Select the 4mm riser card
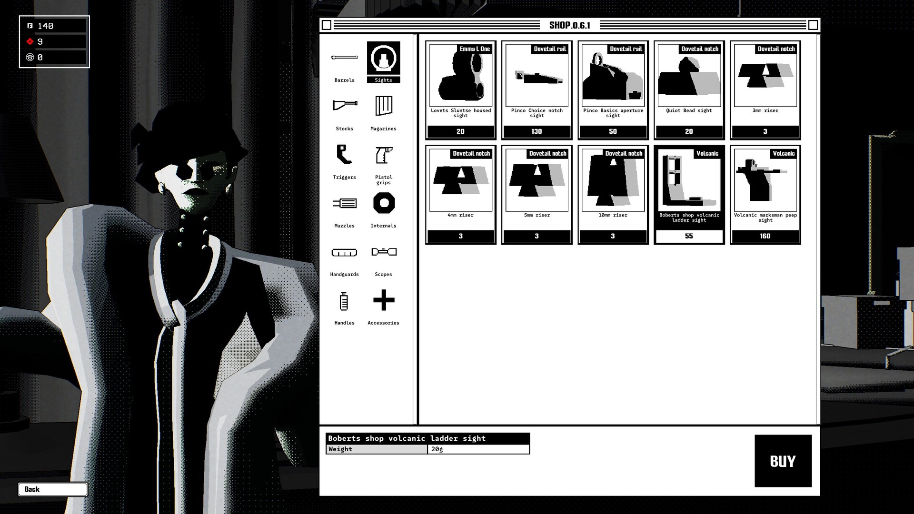 point(460,195)
